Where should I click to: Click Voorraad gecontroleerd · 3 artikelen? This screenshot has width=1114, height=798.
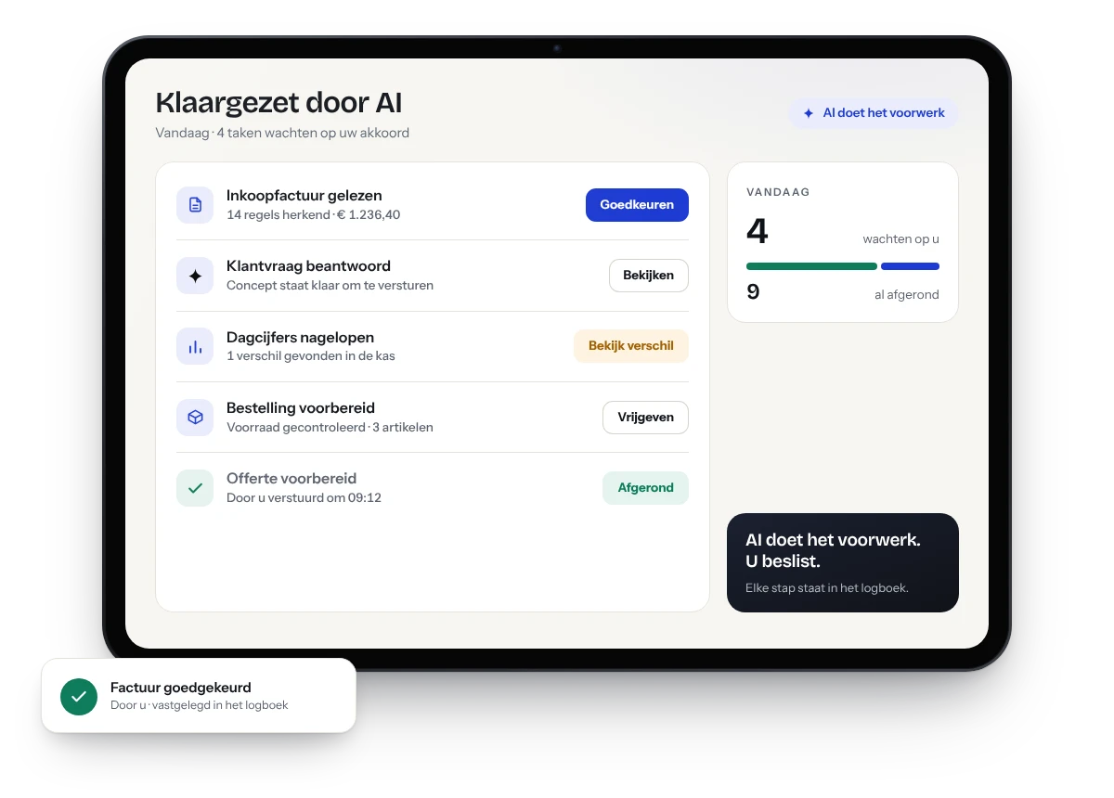coord(330,427)
